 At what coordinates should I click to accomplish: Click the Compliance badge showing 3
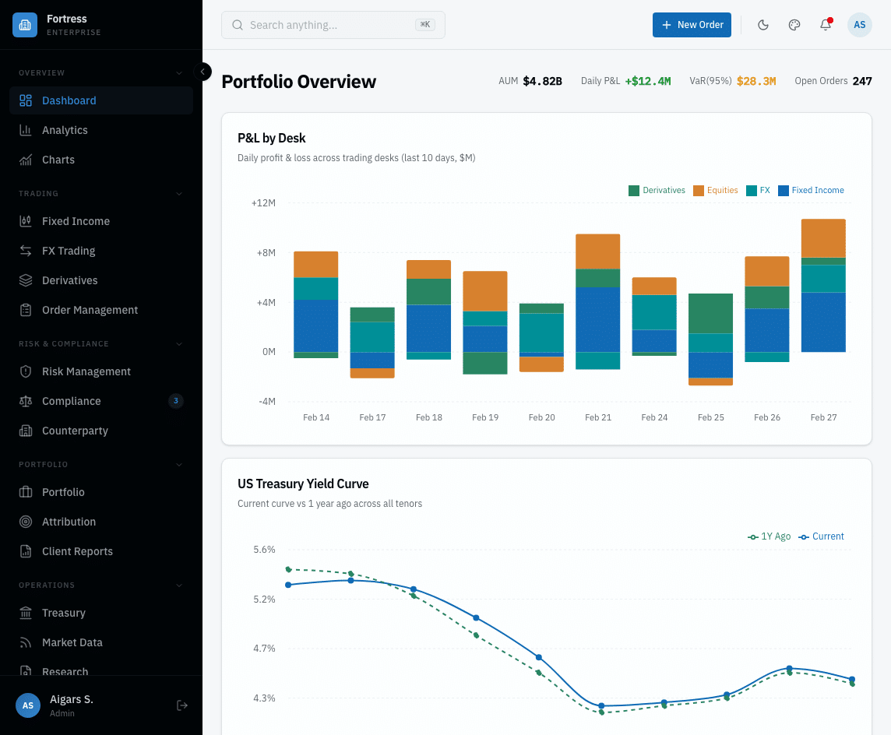tap(176, 401)
